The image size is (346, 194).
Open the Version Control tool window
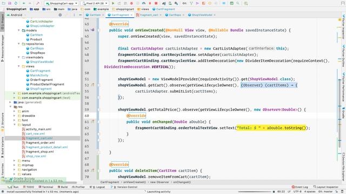pos(124,187)
